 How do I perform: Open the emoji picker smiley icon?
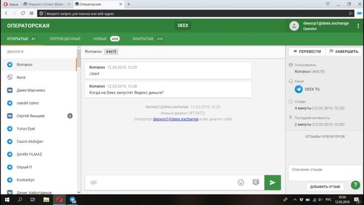(241, 182)
